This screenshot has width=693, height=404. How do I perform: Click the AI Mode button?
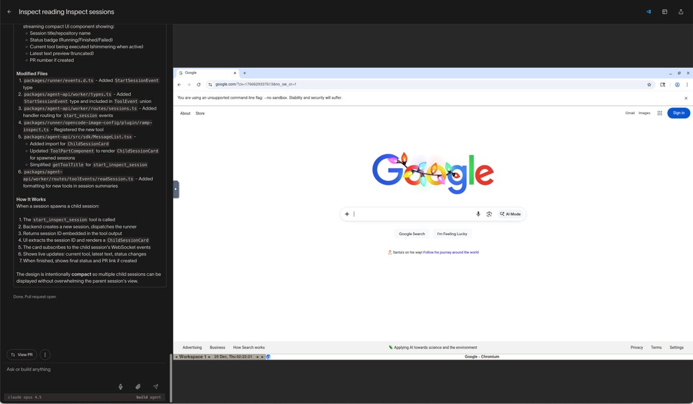pos(511,214)
